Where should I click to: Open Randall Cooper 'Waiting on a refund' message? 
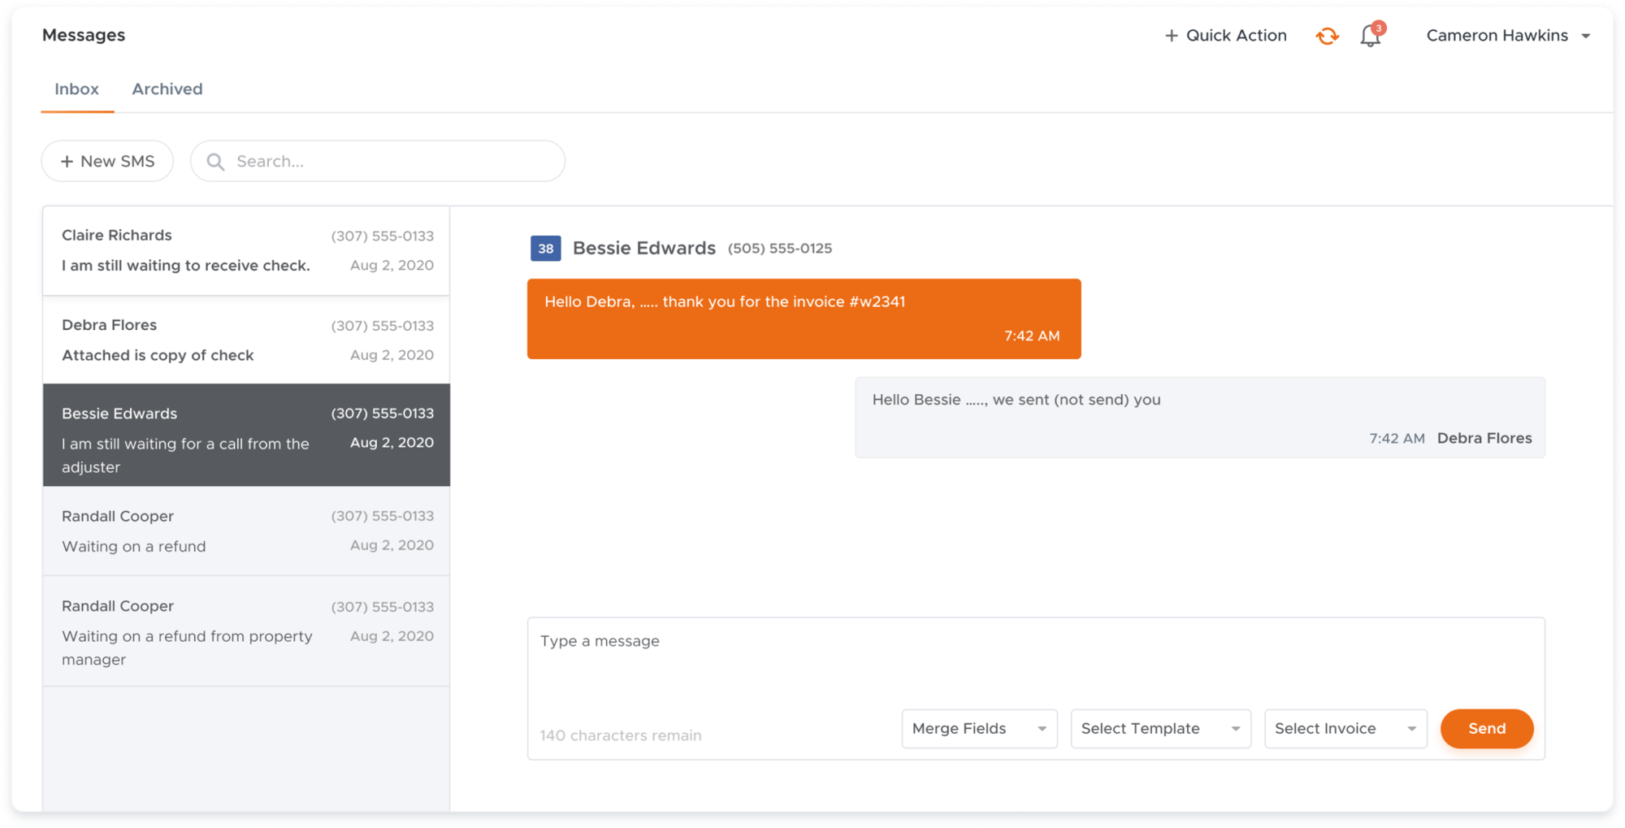(x=246, y=531)
